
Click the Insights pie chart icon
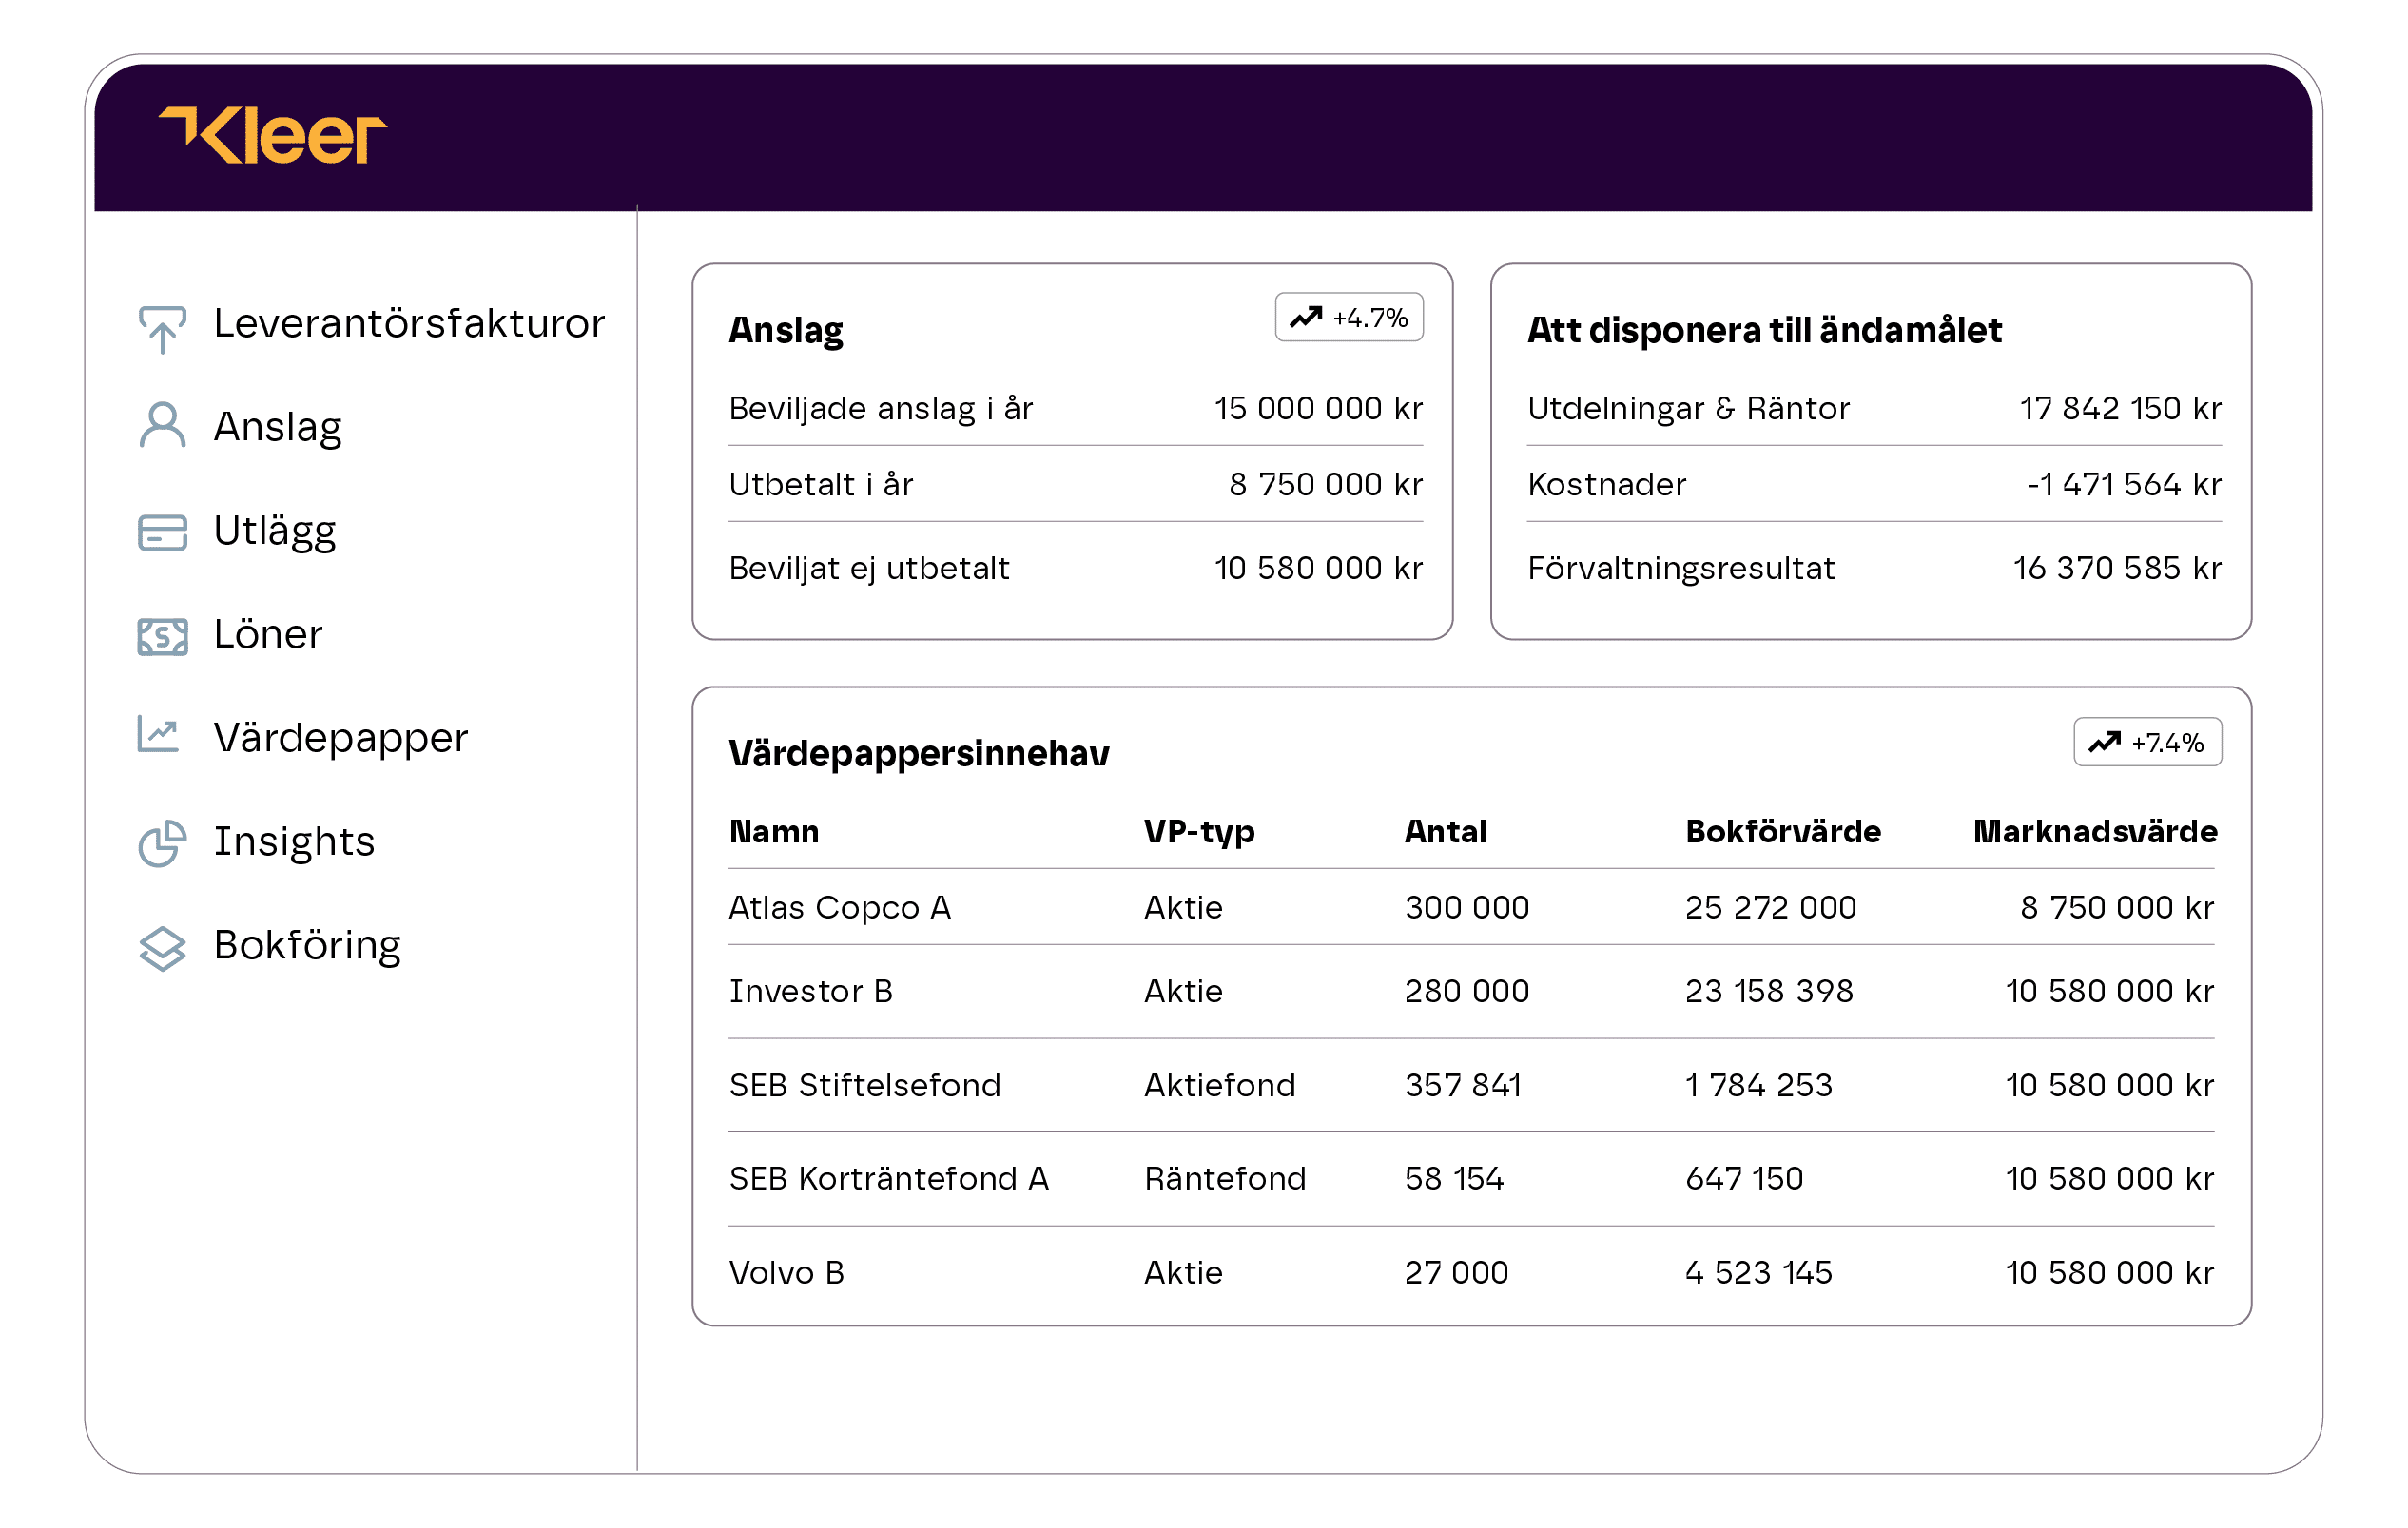(162, 843)
